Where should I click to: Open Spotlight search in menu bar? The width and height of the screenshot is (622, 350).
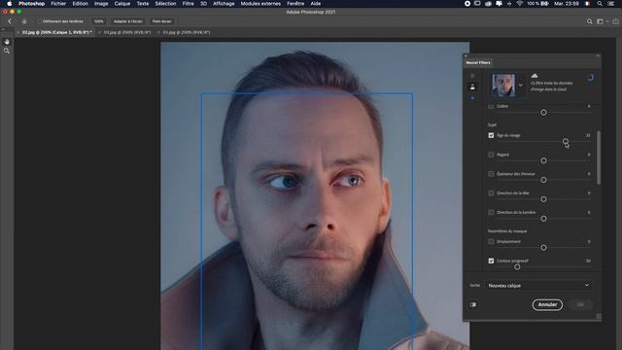pos(600,4)
